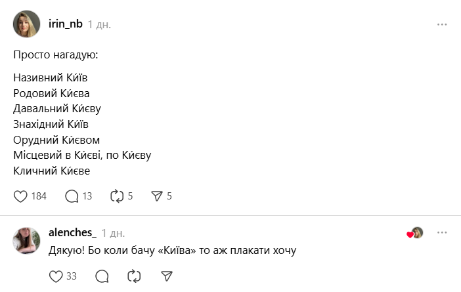Image resolution: width=461 pixels, height=292 pixels.
Task: Open more options for irin_nb's post
Action: coord(442,24)
